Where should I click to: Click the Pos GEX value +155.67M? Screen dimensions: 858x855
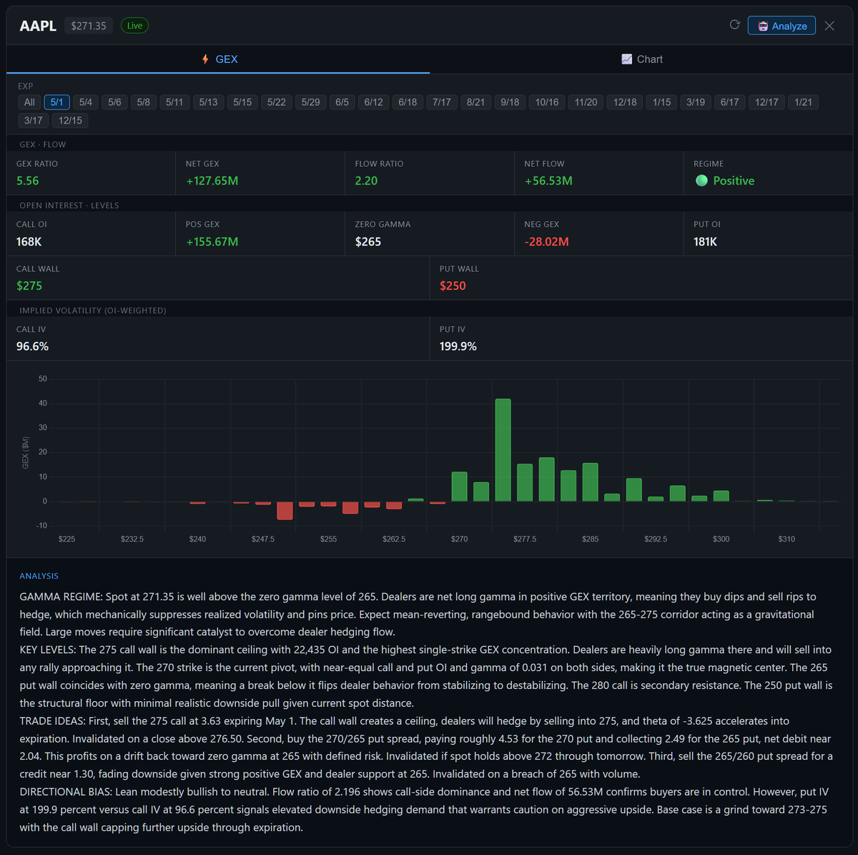(212, 242)
